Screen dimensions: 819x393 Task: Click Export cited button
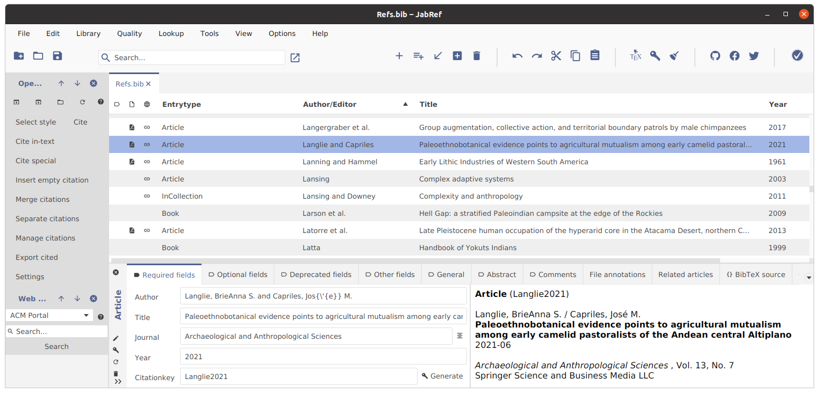pyautogui.click(x=37, y=257)
